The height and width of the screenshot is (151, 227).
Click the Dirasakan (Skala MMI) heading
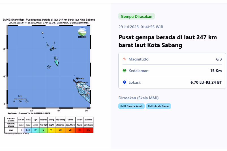[138, 98]
